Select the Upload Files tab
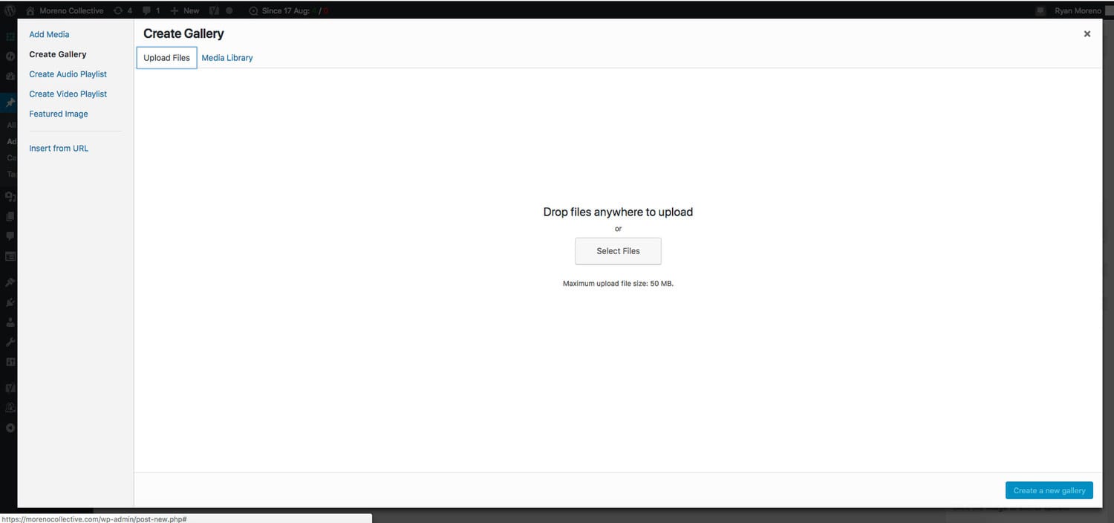The width and height of the screenshot is (1114, 523). (x=166, y=58)
